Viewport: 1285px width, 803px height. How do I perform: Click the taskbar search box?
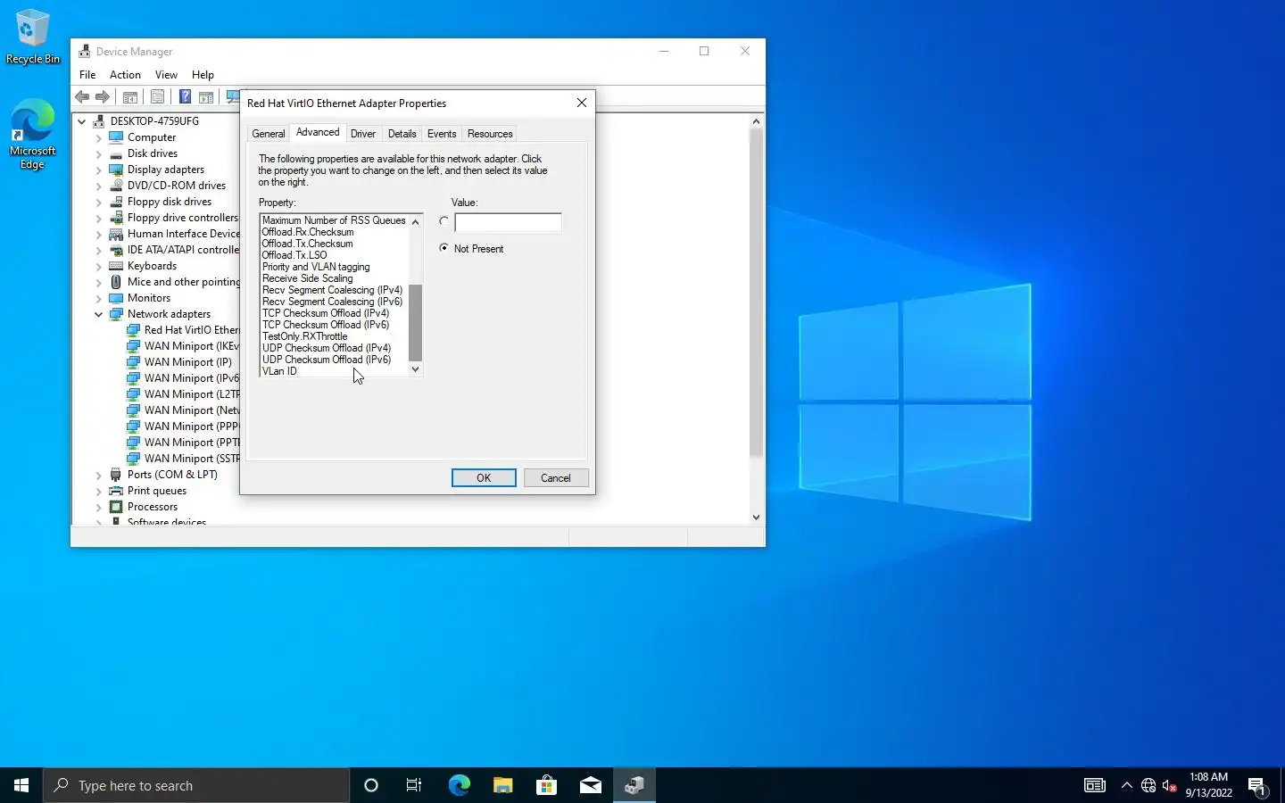[x=196, y=785]
